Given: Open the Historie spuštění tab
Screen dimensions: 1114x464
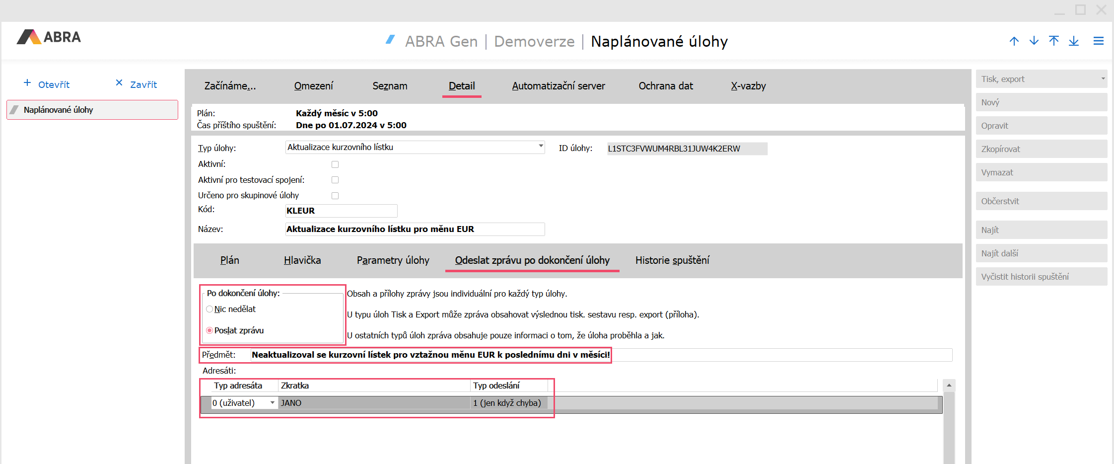Looking at the screenshot, I should point(672,260).
